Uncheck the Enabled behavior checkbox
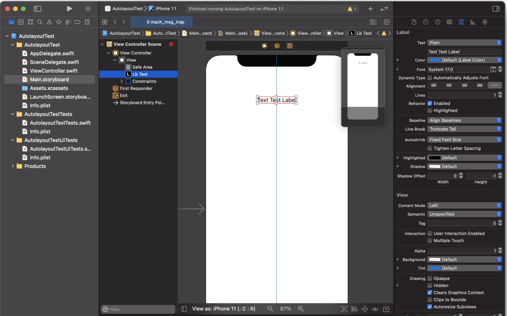 click(x=430, y=103)
